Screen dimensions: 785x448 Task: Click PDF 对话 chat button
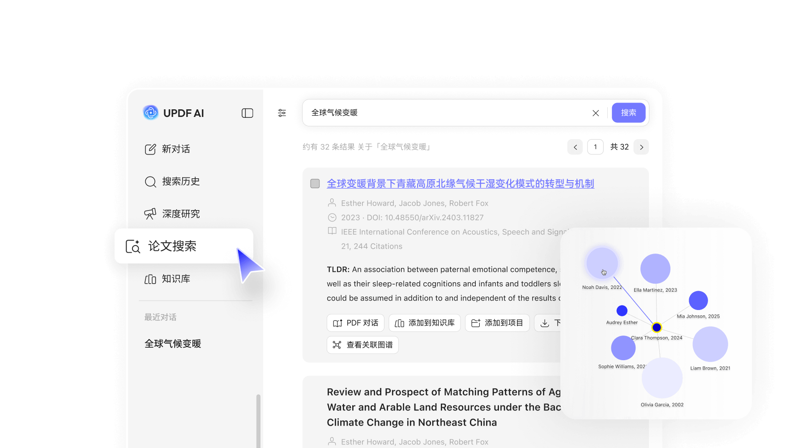click(x=355, y=323)
